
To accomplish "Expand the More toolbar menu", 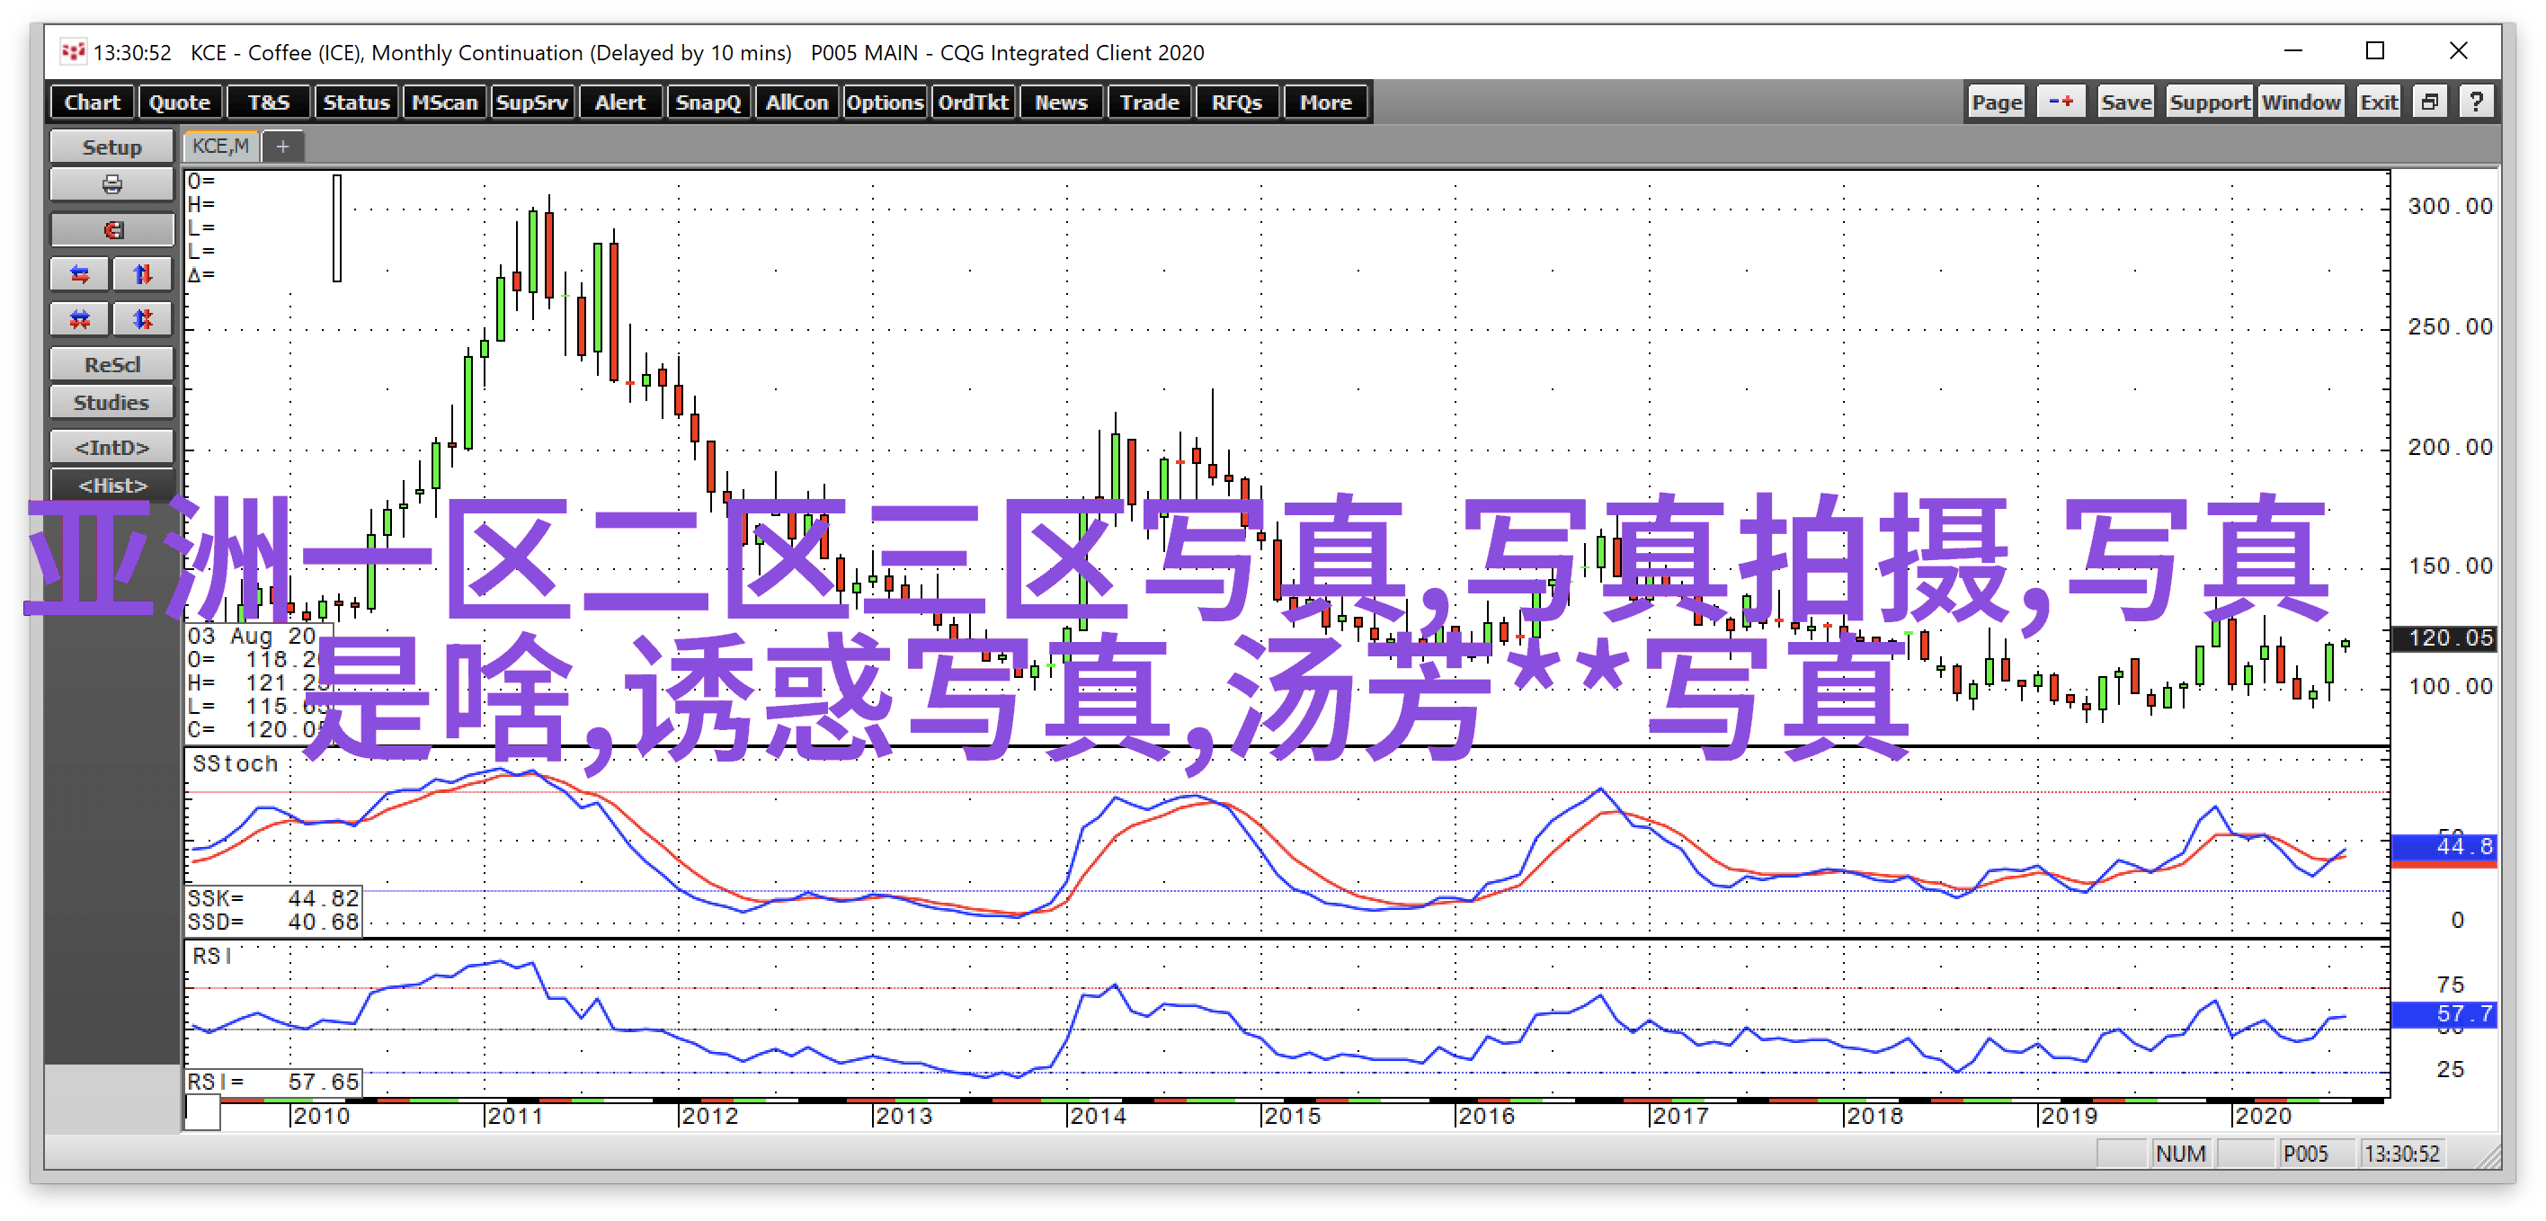I will (x=1325, y=102).
